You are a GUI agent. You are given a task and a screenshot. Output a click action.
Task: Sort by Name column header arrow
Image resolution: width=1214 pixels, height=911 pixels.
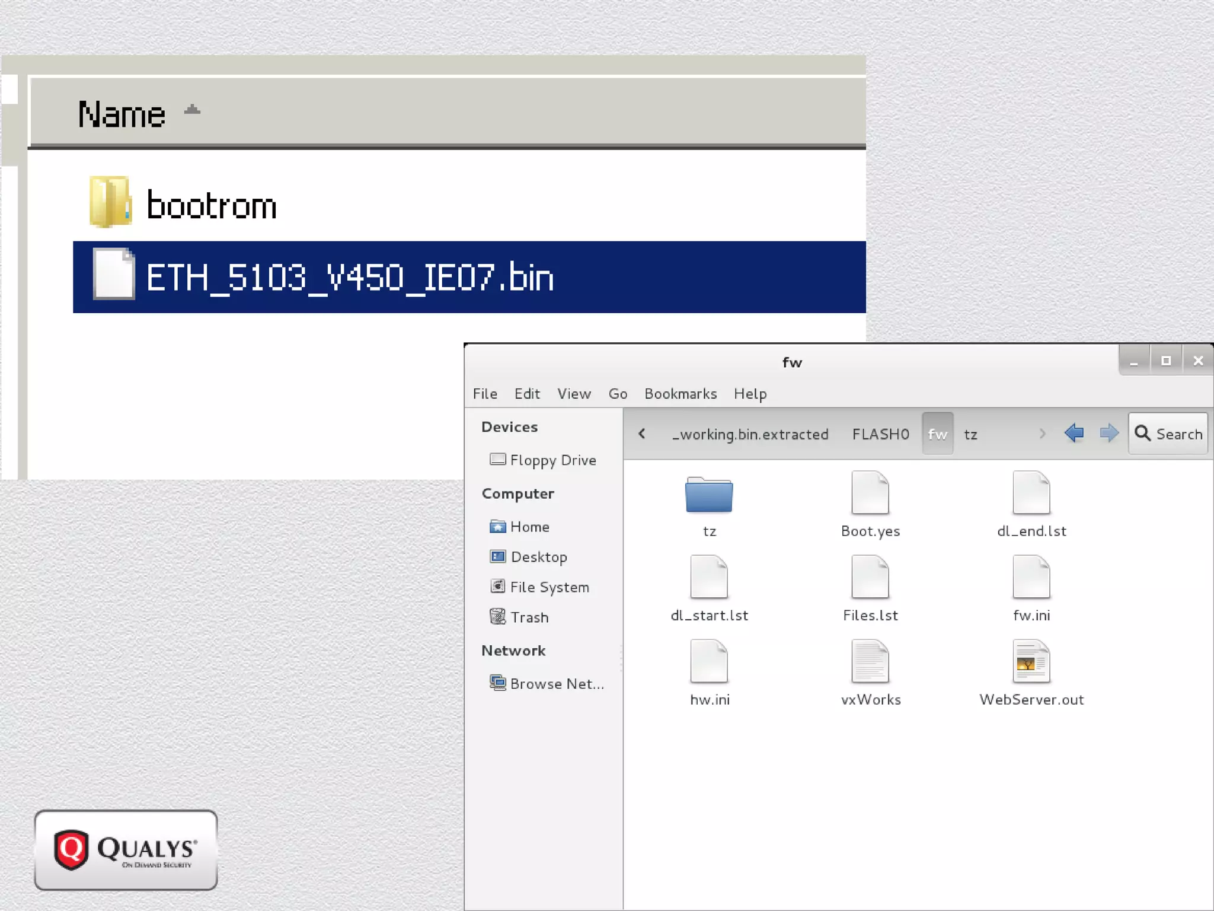pos(192,110)
